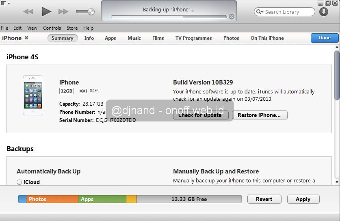This screenshot has width=340, height=221.
Task: Click the orange Photos storage segment
Action: (x=52, y=199)
